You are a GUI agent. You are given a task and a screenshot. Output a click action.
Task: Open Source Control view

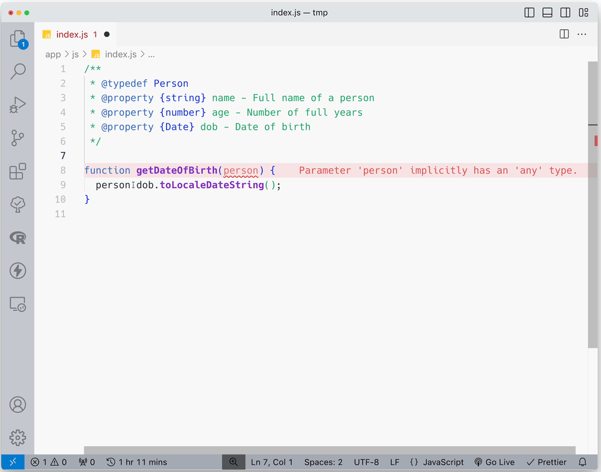point(18,138)
